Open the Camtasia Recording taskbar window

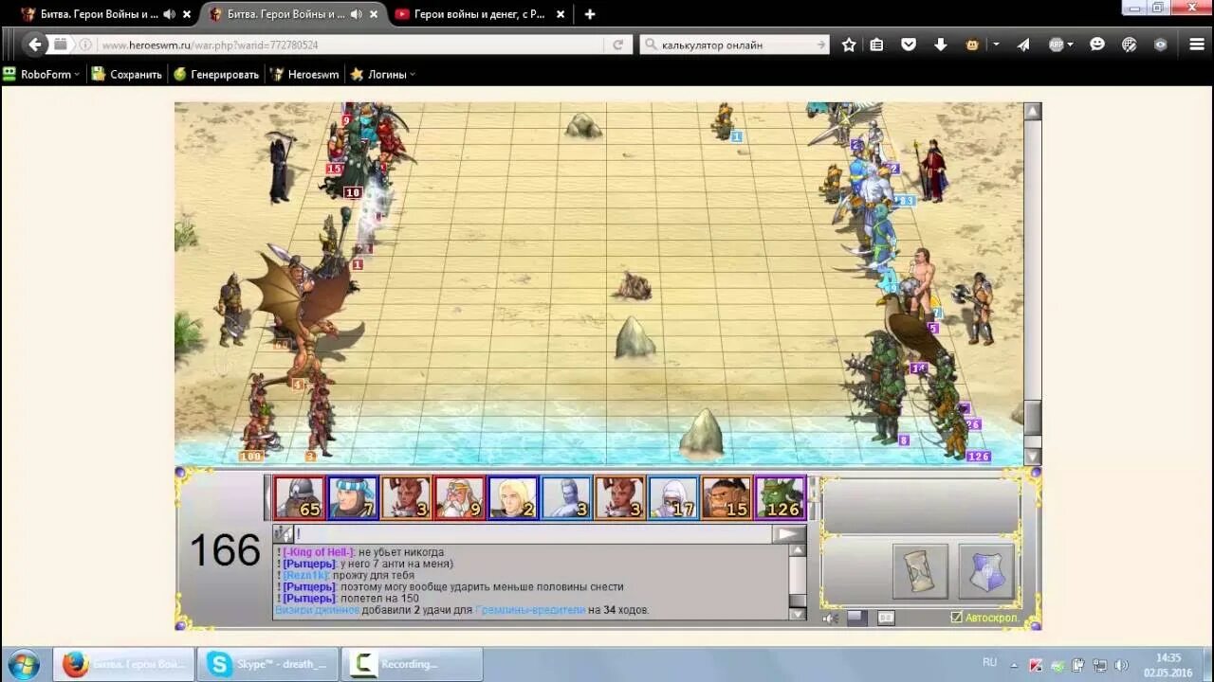pyautogui.click(x=412, y=664)
